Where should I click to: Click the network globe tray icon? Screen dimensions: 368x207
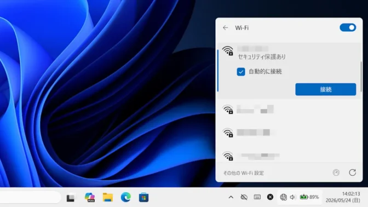283,197
